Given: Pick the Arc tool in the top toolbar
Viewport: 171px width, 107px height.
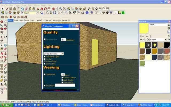Looking at the screenshot, I should (18, 9).
